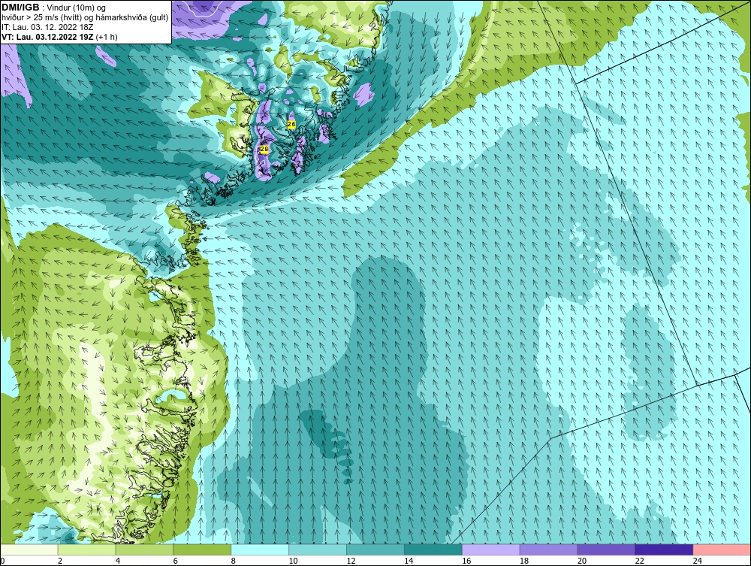Click the legend scale value 14
751x566 pixels.
409,561
